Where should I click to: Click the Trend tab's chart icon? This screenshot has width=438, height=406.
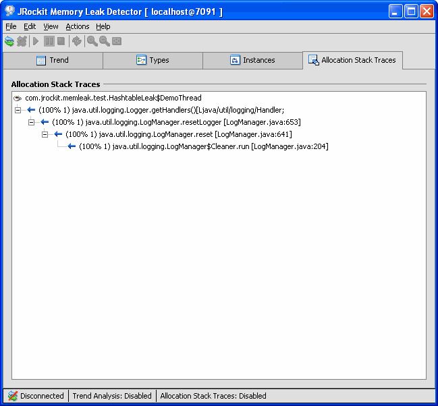(41, 60)
